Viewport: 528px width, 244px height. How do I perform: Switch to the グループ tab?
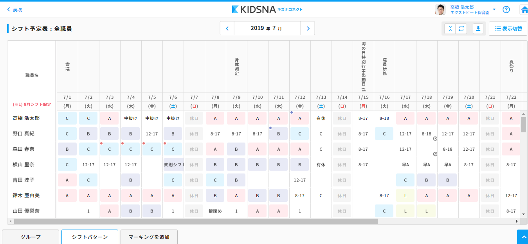click(x=31, y=237)
